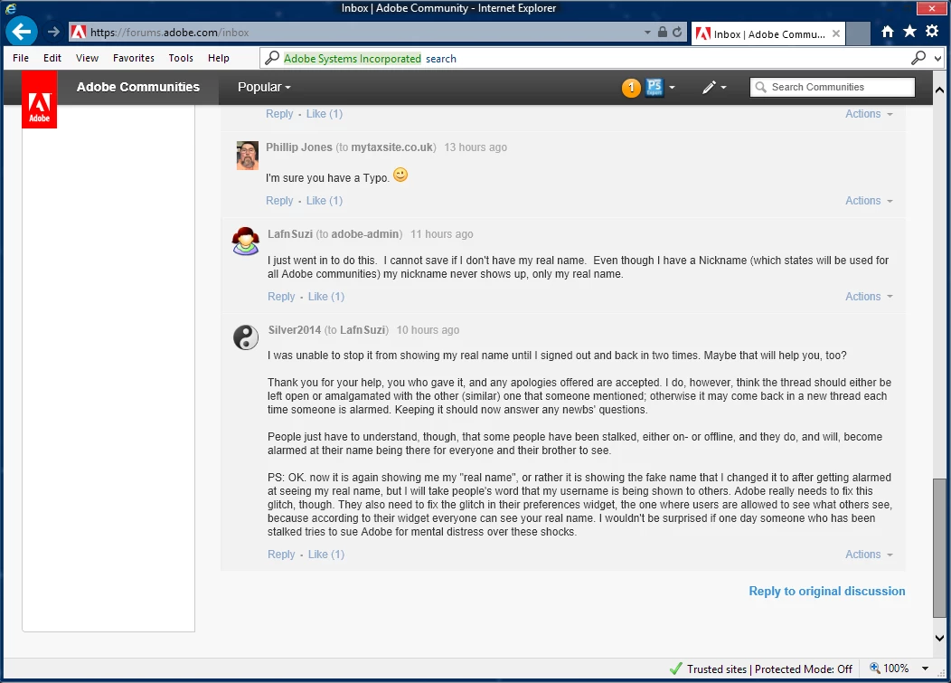This screenshot has height=683, width=951.
Task: Click the Adobe logo icon
Action: click(40, 100)
